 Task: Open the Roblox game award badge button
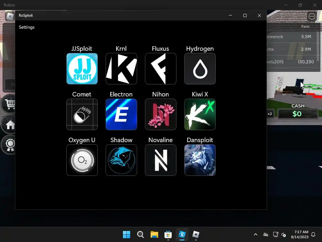[x=8, y=144]
